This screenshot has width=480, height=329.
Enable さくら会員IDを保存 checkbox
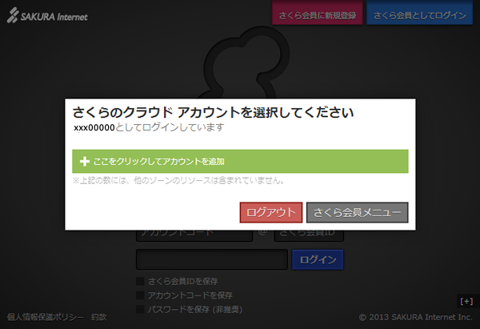tap(141, 282)
